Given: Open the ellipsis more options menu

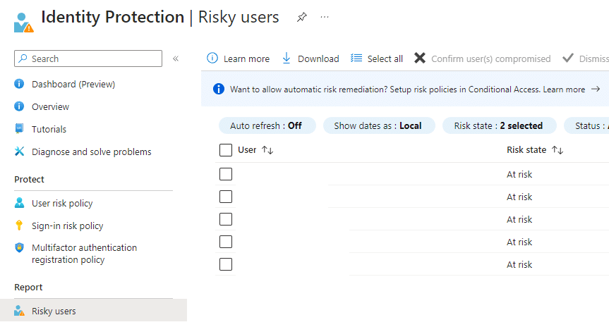Looking at the screenshot, I should [x=325, y=17].
